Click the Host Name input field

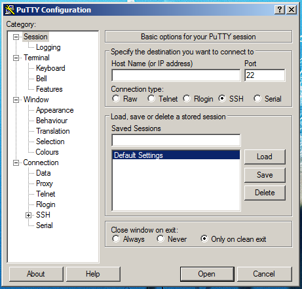pos(176,75)
